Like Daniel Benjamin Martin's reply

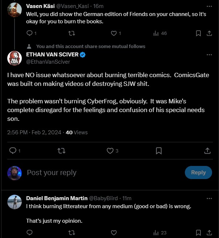pyautogui.click(x=114, y=233)
